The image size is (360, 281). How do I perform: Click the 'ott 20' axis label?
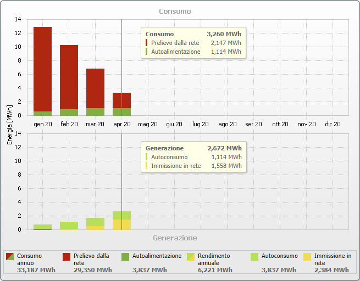280,124
